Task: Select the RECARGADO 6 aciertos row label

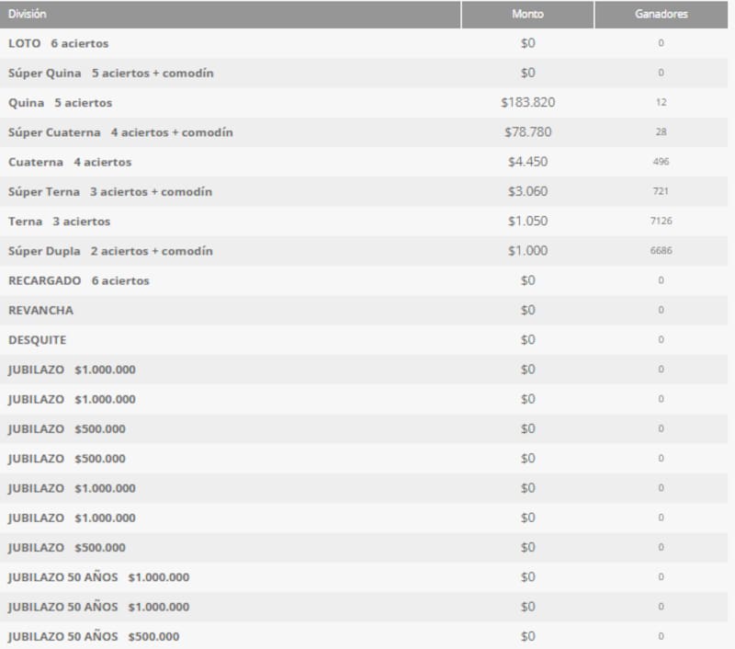Action: [x=79, y=280]
